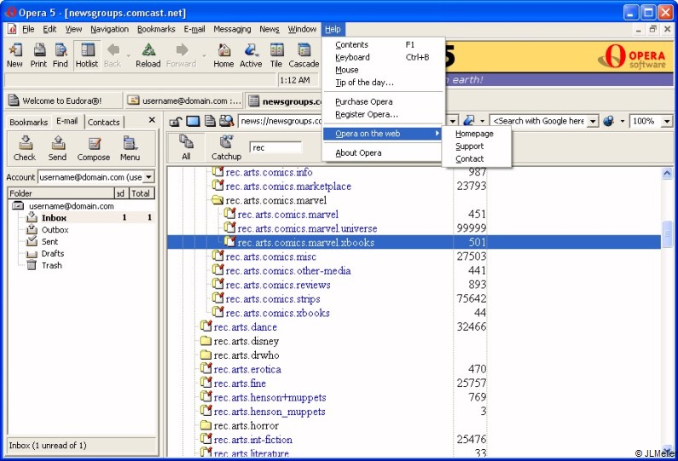
Task: Click the Go to address icon
Action: [469, 121]
